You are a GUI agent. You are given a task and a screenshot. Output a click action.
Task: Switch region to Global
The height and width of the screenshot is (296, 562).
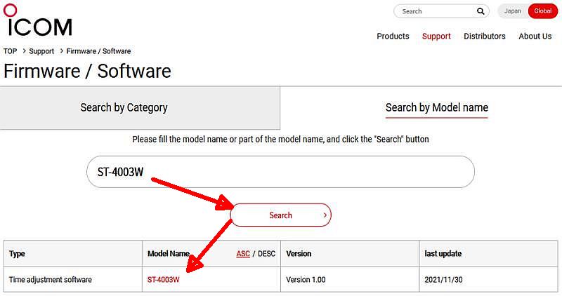(542, 11)
